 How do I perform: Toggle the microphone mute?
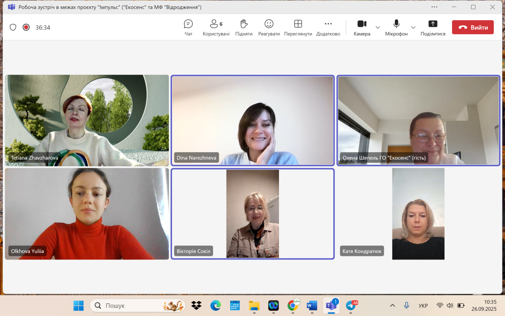(396, 28)
